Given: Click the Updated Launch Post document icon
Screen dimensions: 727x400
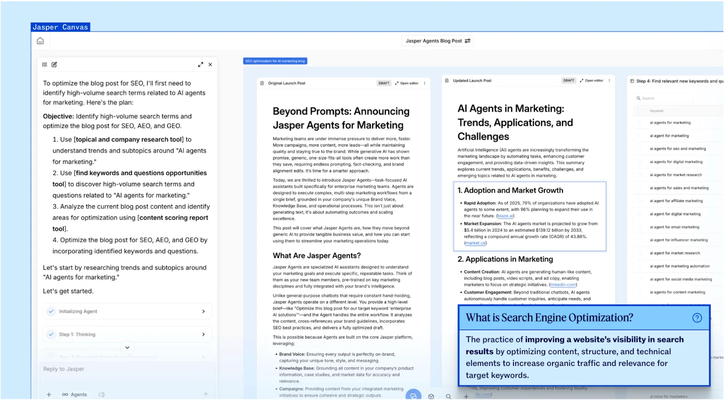Looking at the screenshot, I should click(447, 80).
